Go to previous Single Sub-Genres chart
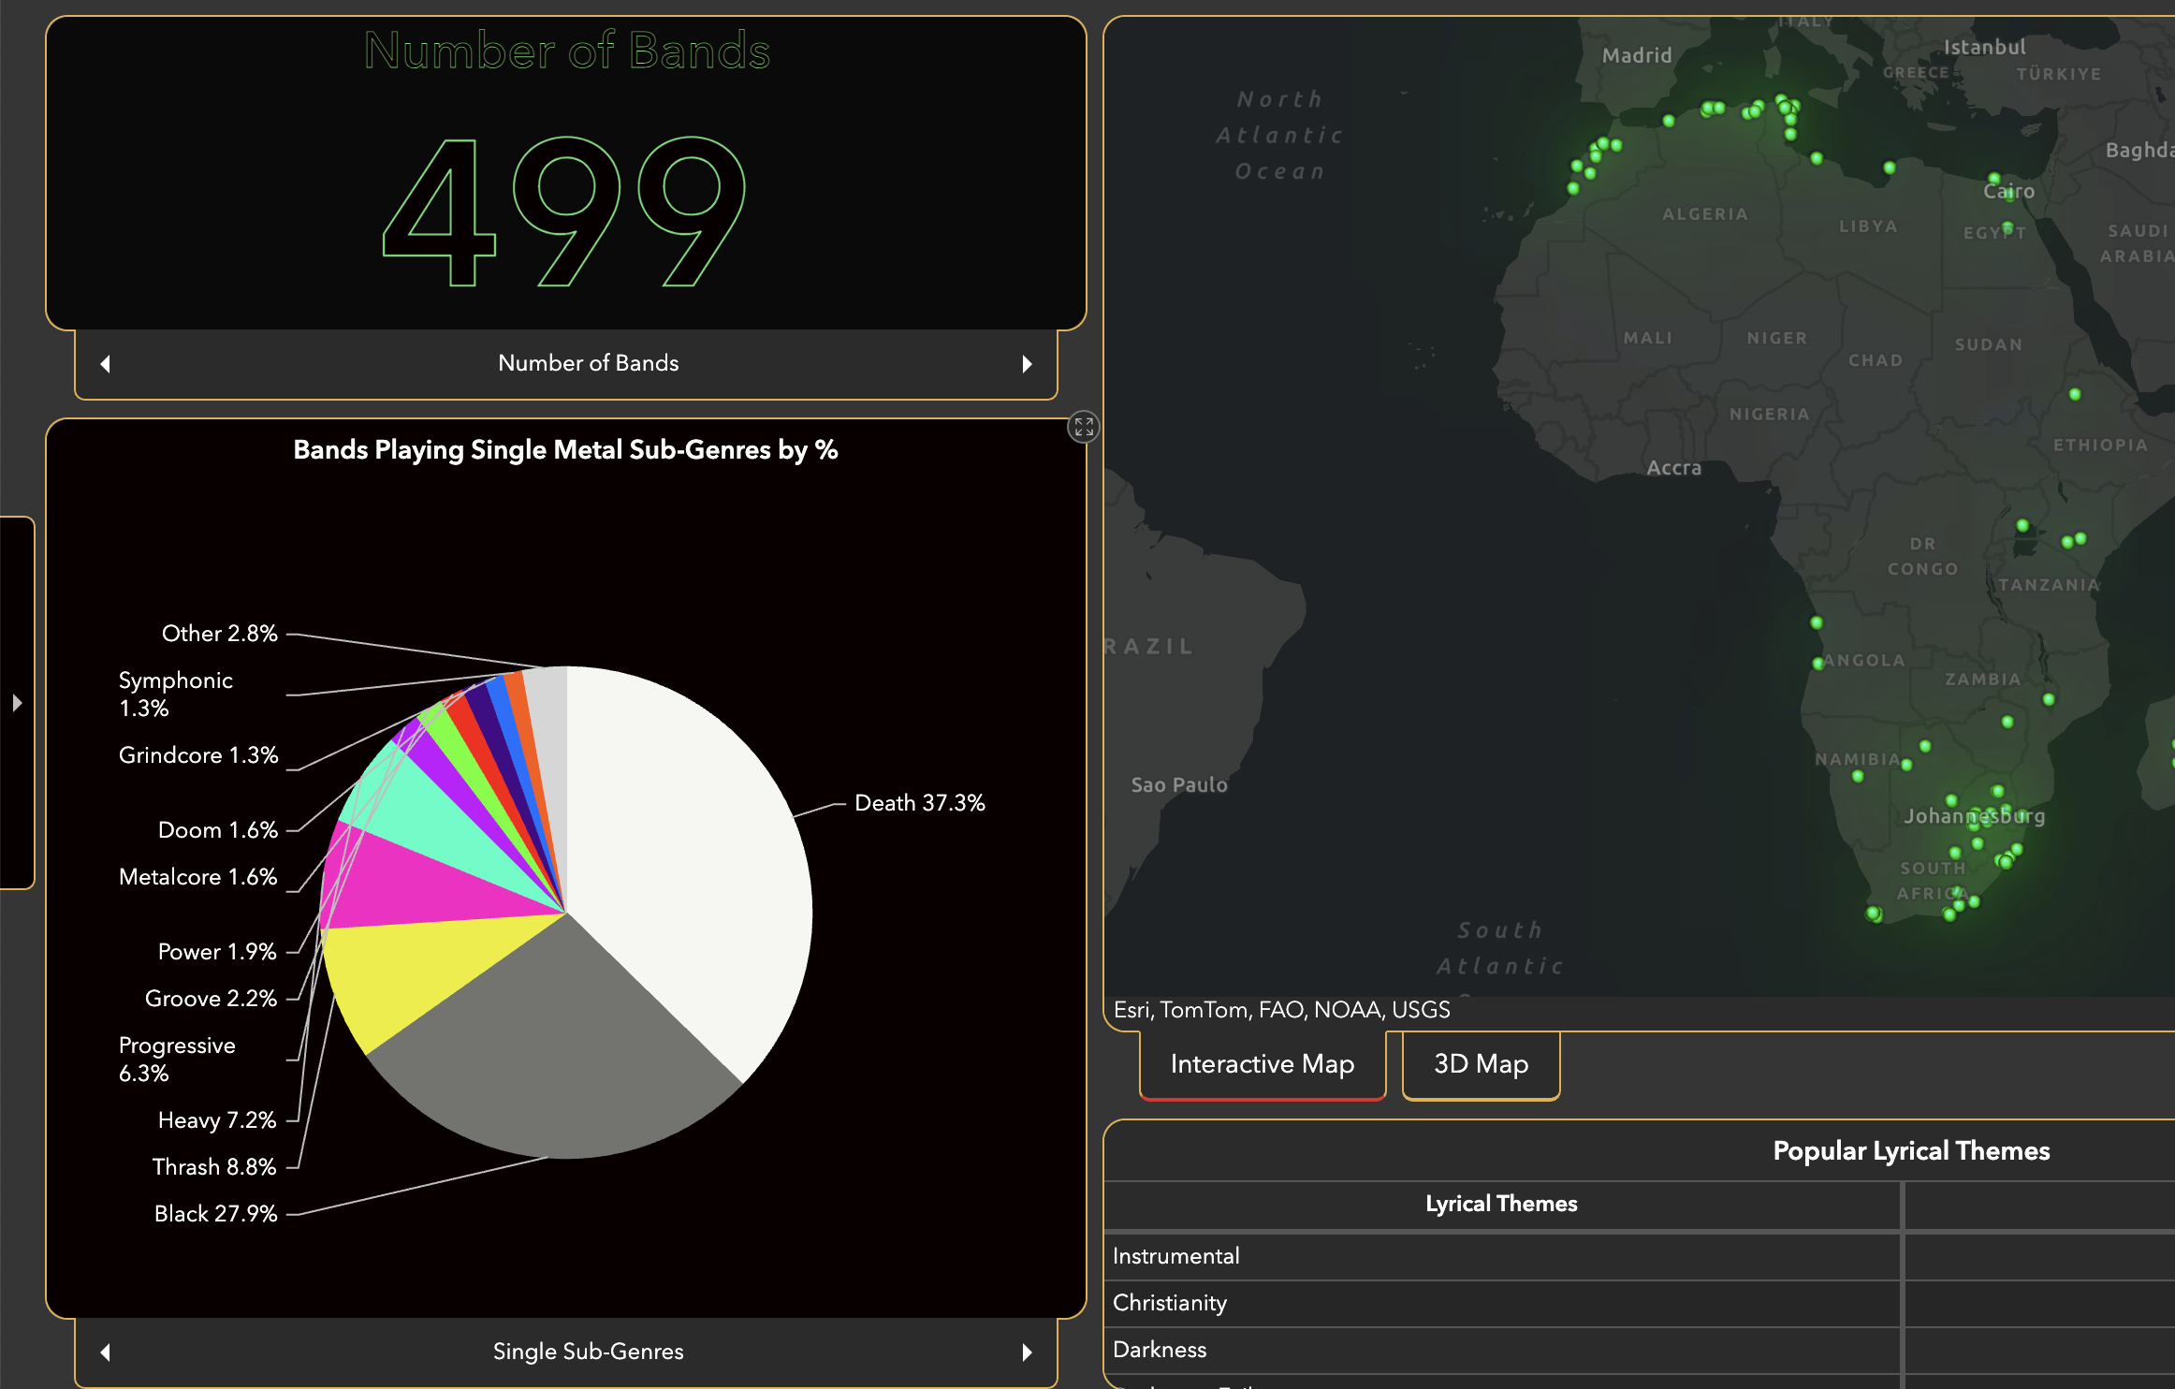 (106, 1352)
